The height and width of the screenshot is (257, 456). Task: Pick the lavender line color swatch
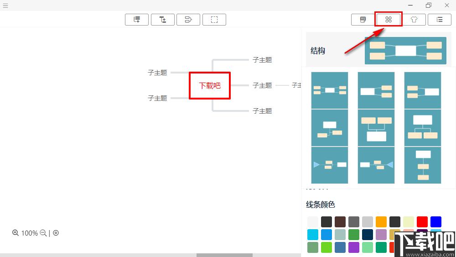click(x=381, y=235)
